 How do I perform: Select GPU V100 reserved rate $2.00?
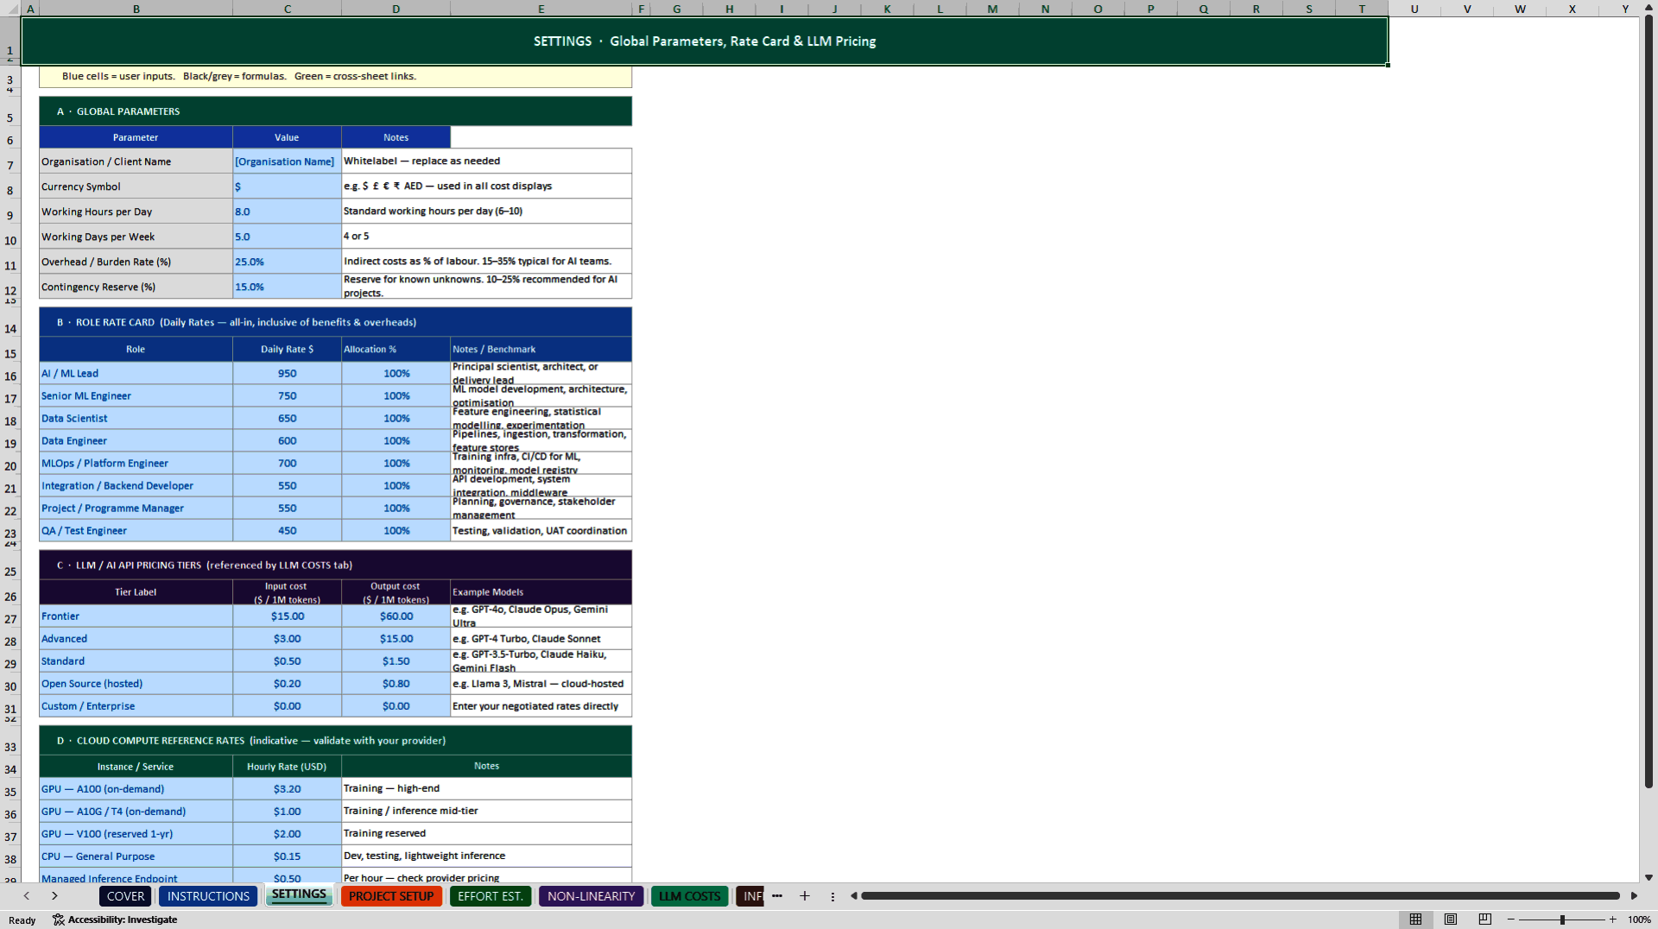(287, 833)
